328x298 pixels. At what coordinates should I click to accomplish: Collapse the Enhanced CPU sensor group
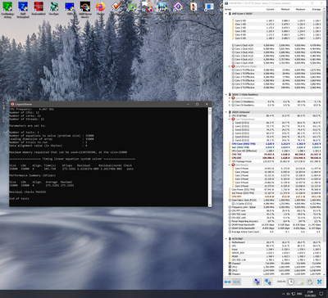[226, 112]
